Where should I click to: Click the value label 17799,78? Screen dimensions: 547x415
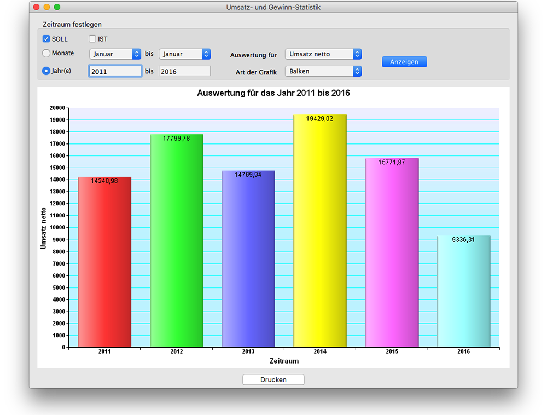pos(177,138)
